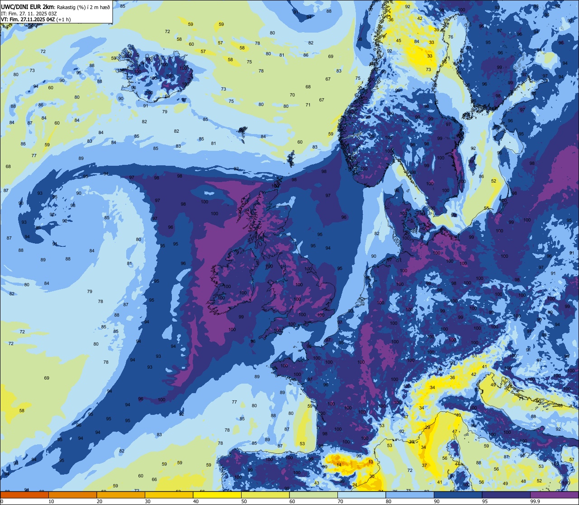Screen dimensions: 579x505
Task: Click the 20–30% legend color swatch
Action: click(x=121, y=495)
